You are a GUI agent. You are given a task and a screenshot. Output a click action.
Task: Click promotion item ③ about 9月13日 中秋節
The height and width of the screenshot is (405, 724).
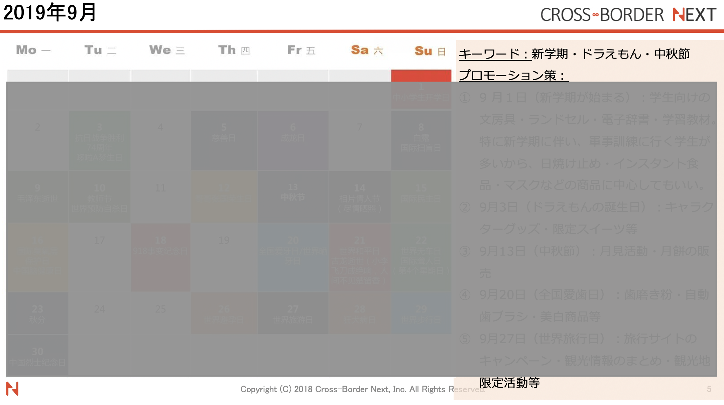pyautogui.click(x=584, y=262)
